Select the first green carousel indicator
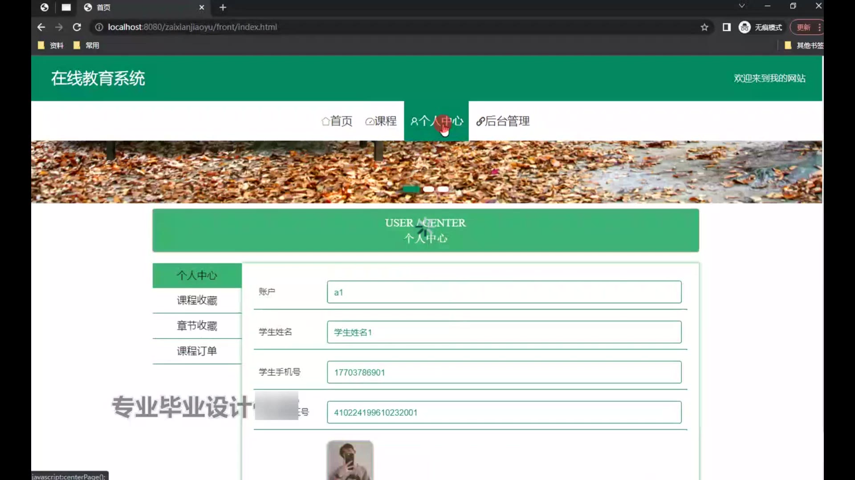Screen dimensions: 855x480 (411, 189)
